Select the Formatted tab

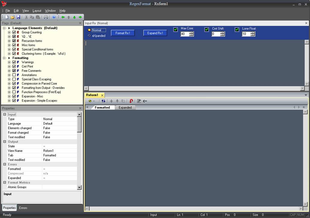pos(102,108)
